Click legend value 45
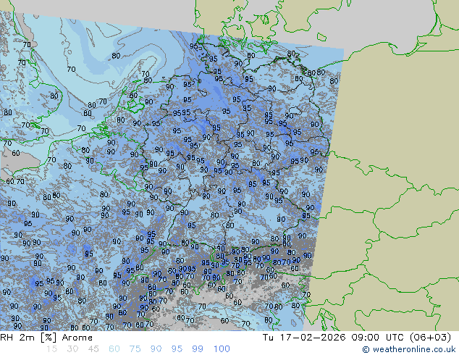 coord(93,349)
